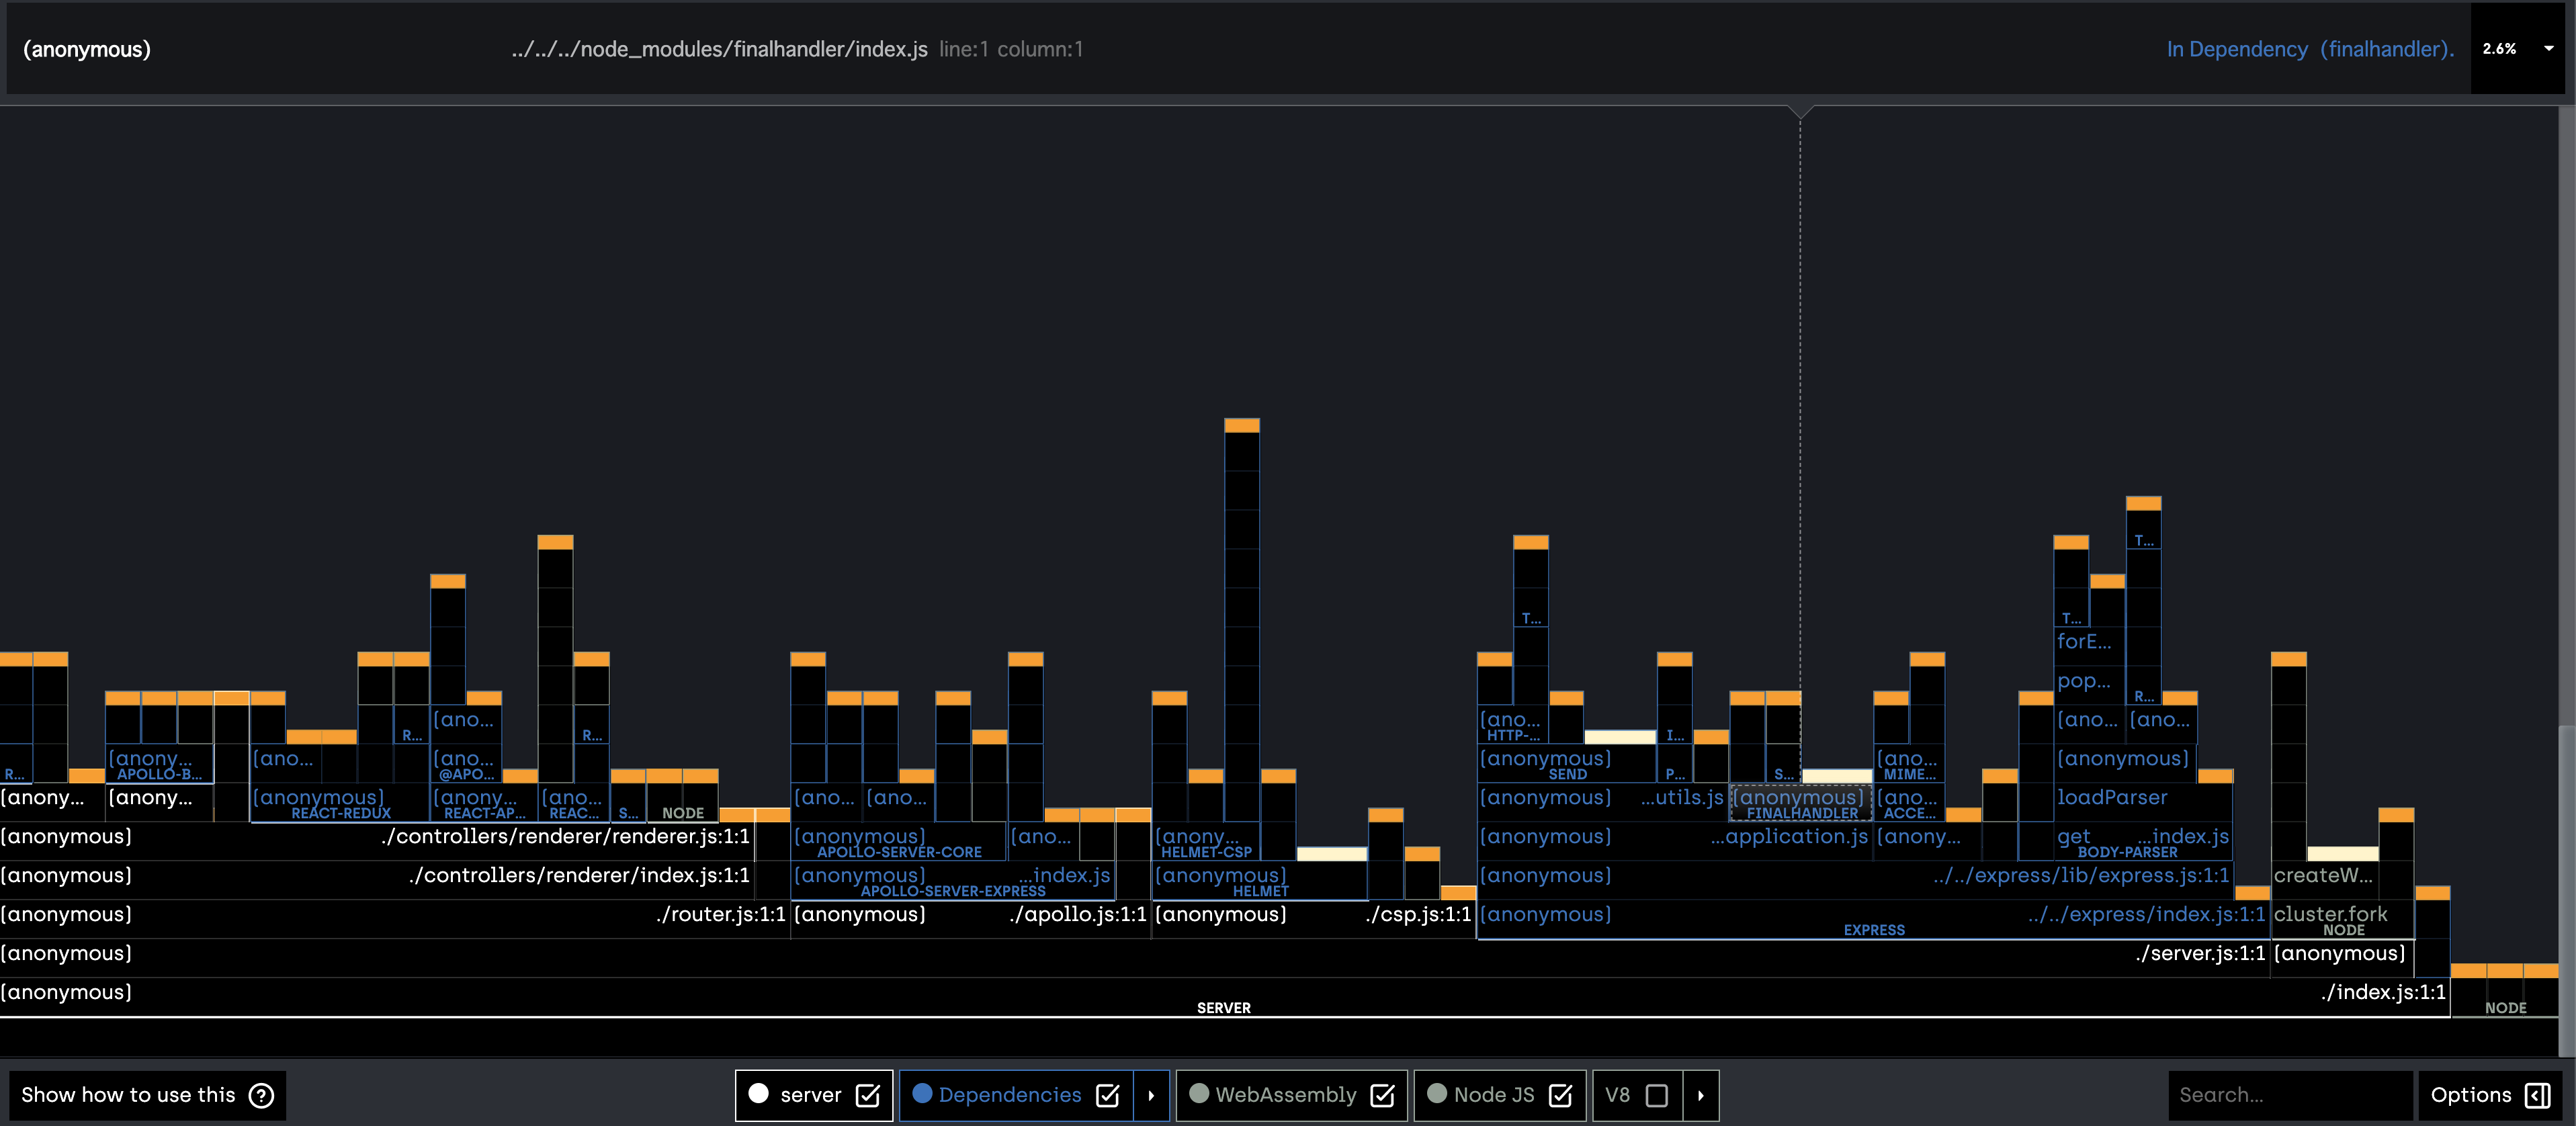Screen dimensions: 2576x1126
Task: Click the Options panel toggle icon
Action: (2537, 1095)
